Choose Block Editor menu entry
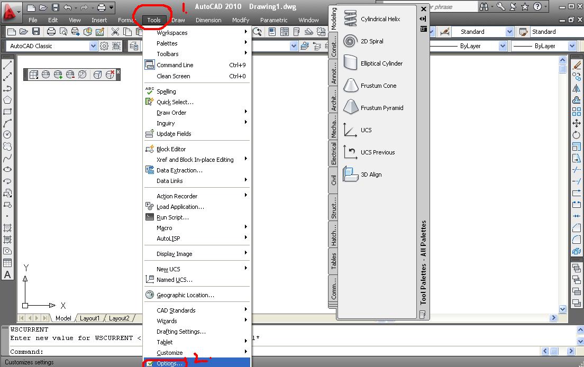The height and width of the screenshot is (367, 584). [x=197, y=149]
